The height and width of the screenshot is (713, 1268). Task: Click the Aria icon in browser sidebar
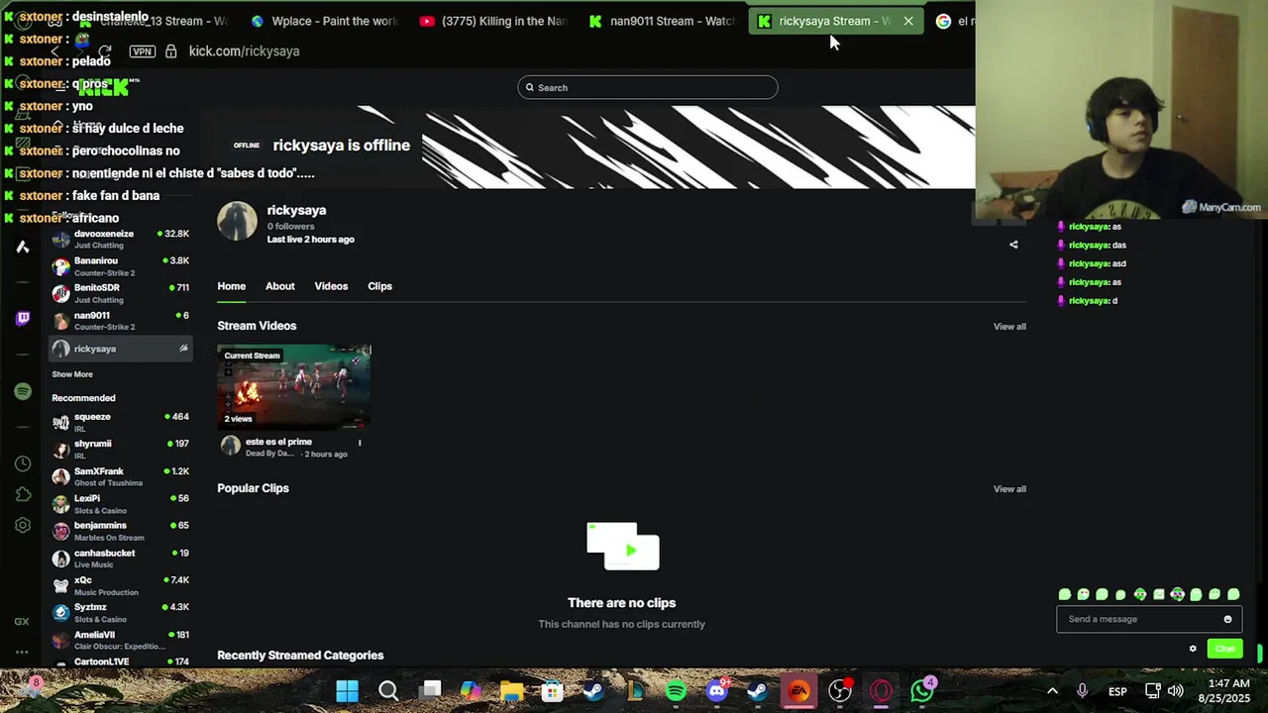(23, 247)
